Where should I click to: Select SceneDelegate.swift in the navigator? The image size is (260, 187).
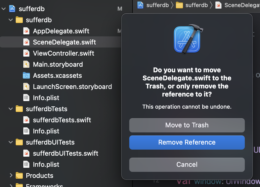point(64,42)
